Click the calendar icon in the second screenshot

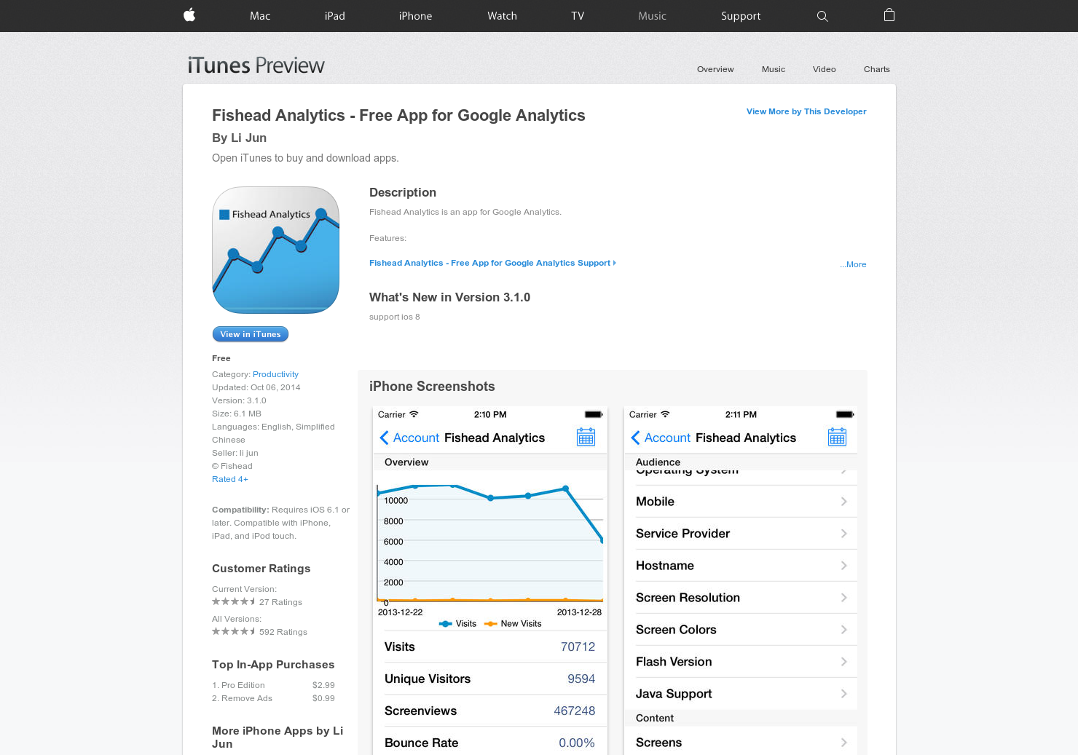pyautogui.click(x=837, y=436)
